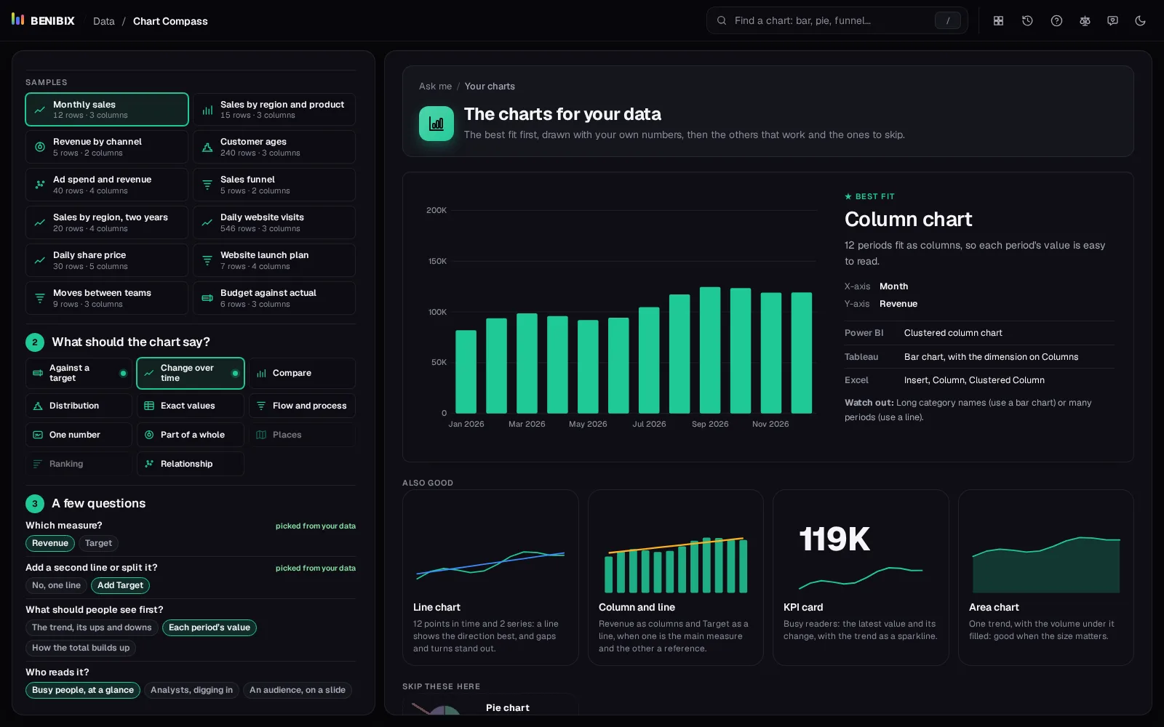Select An audience, on a slide

298,690
